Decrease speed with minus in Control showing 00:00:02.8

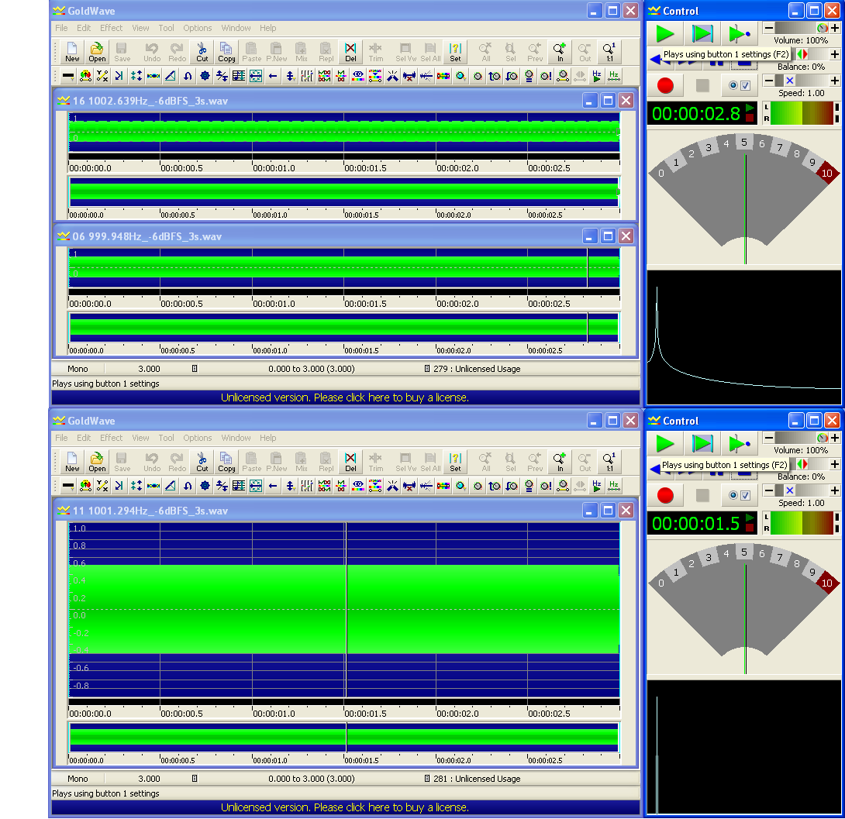(769, 81)
